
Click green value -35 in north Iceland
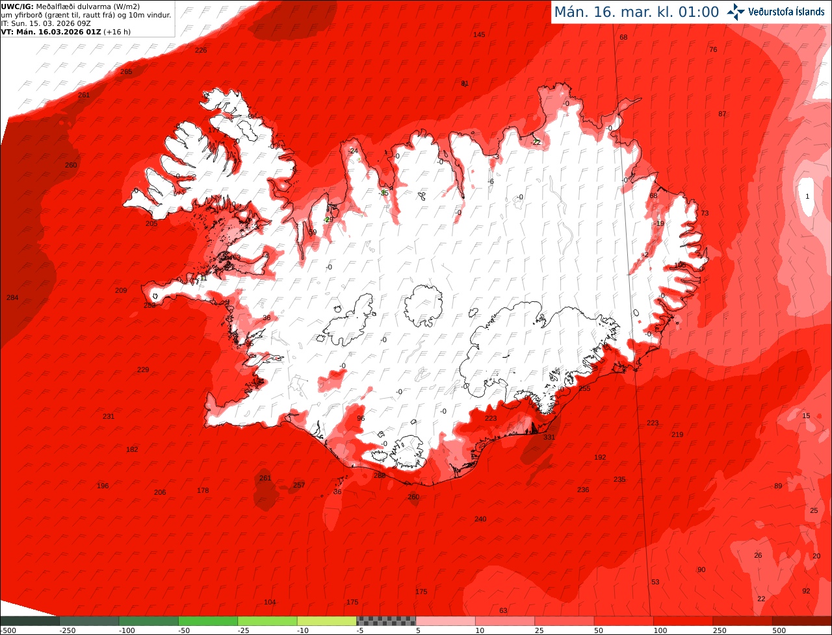click(383, 193)
